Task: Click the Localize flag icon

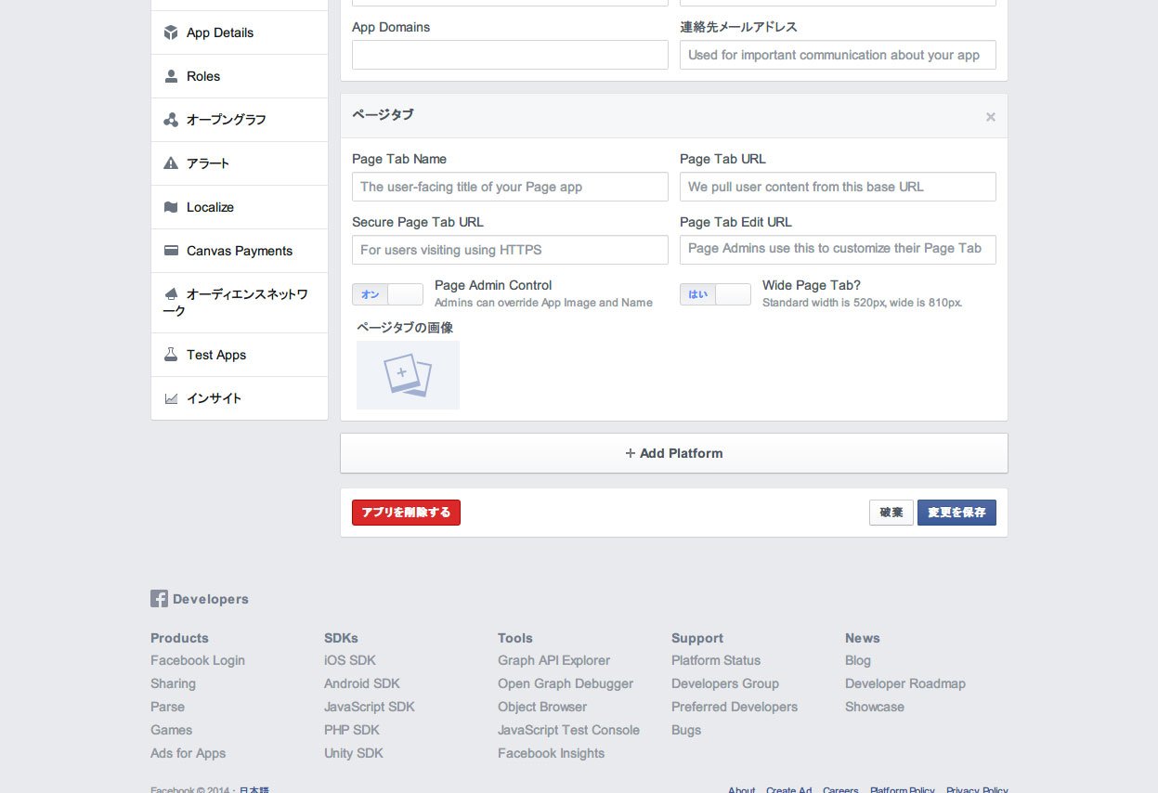Action: point(171,207)
